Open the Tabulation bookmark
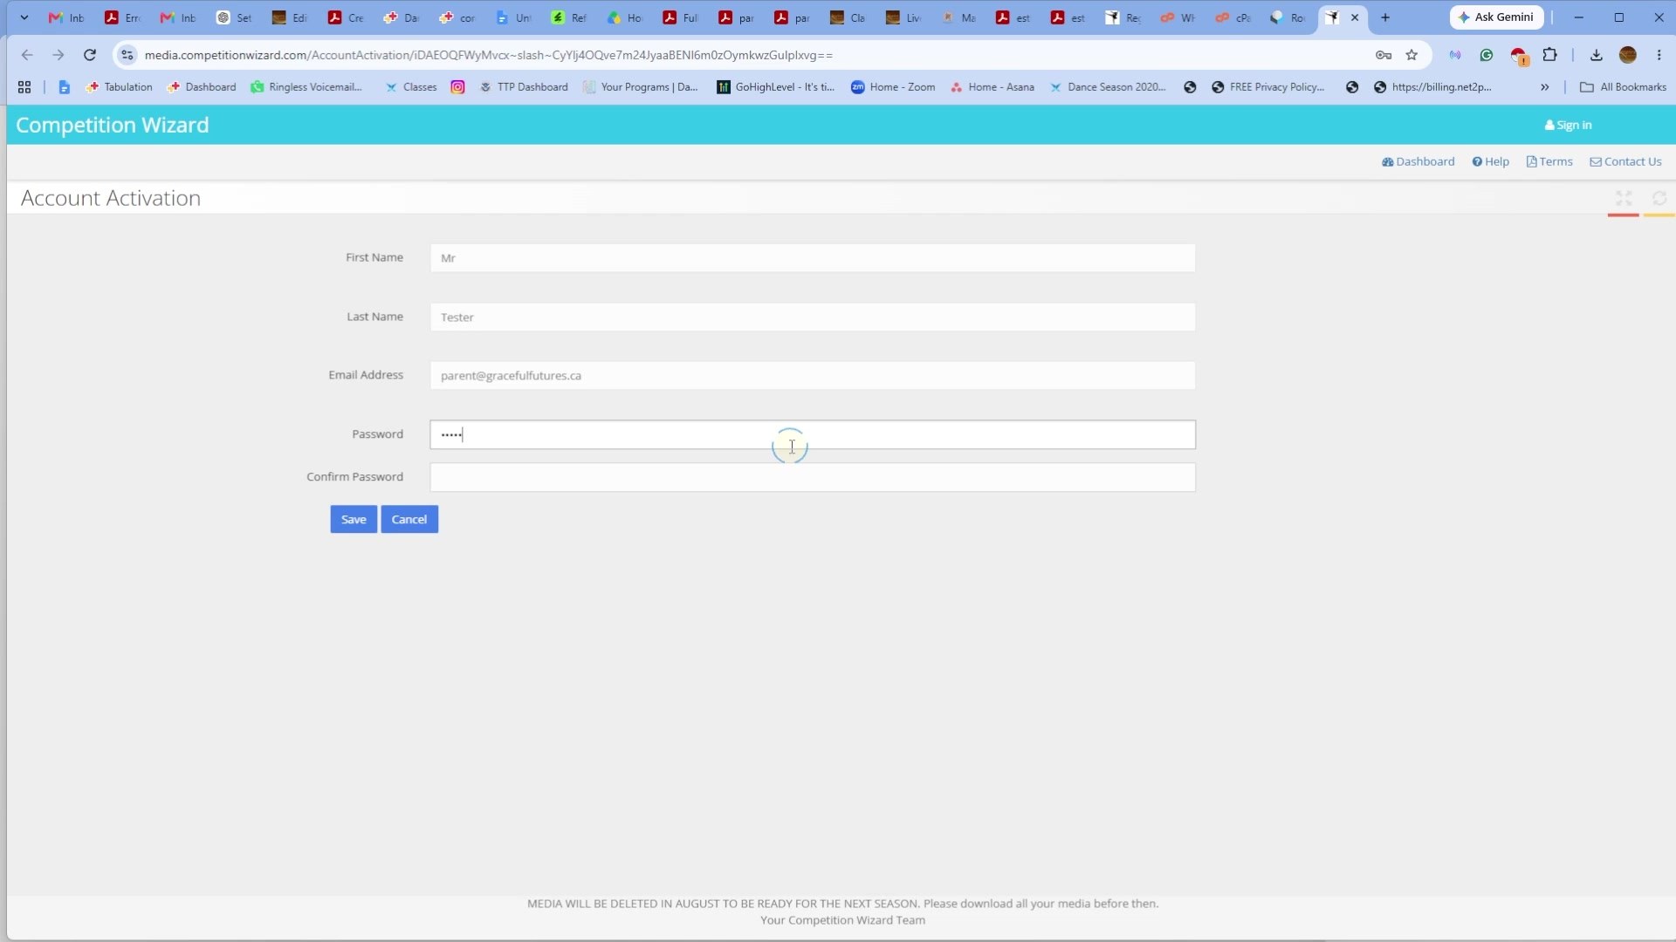 119,87
